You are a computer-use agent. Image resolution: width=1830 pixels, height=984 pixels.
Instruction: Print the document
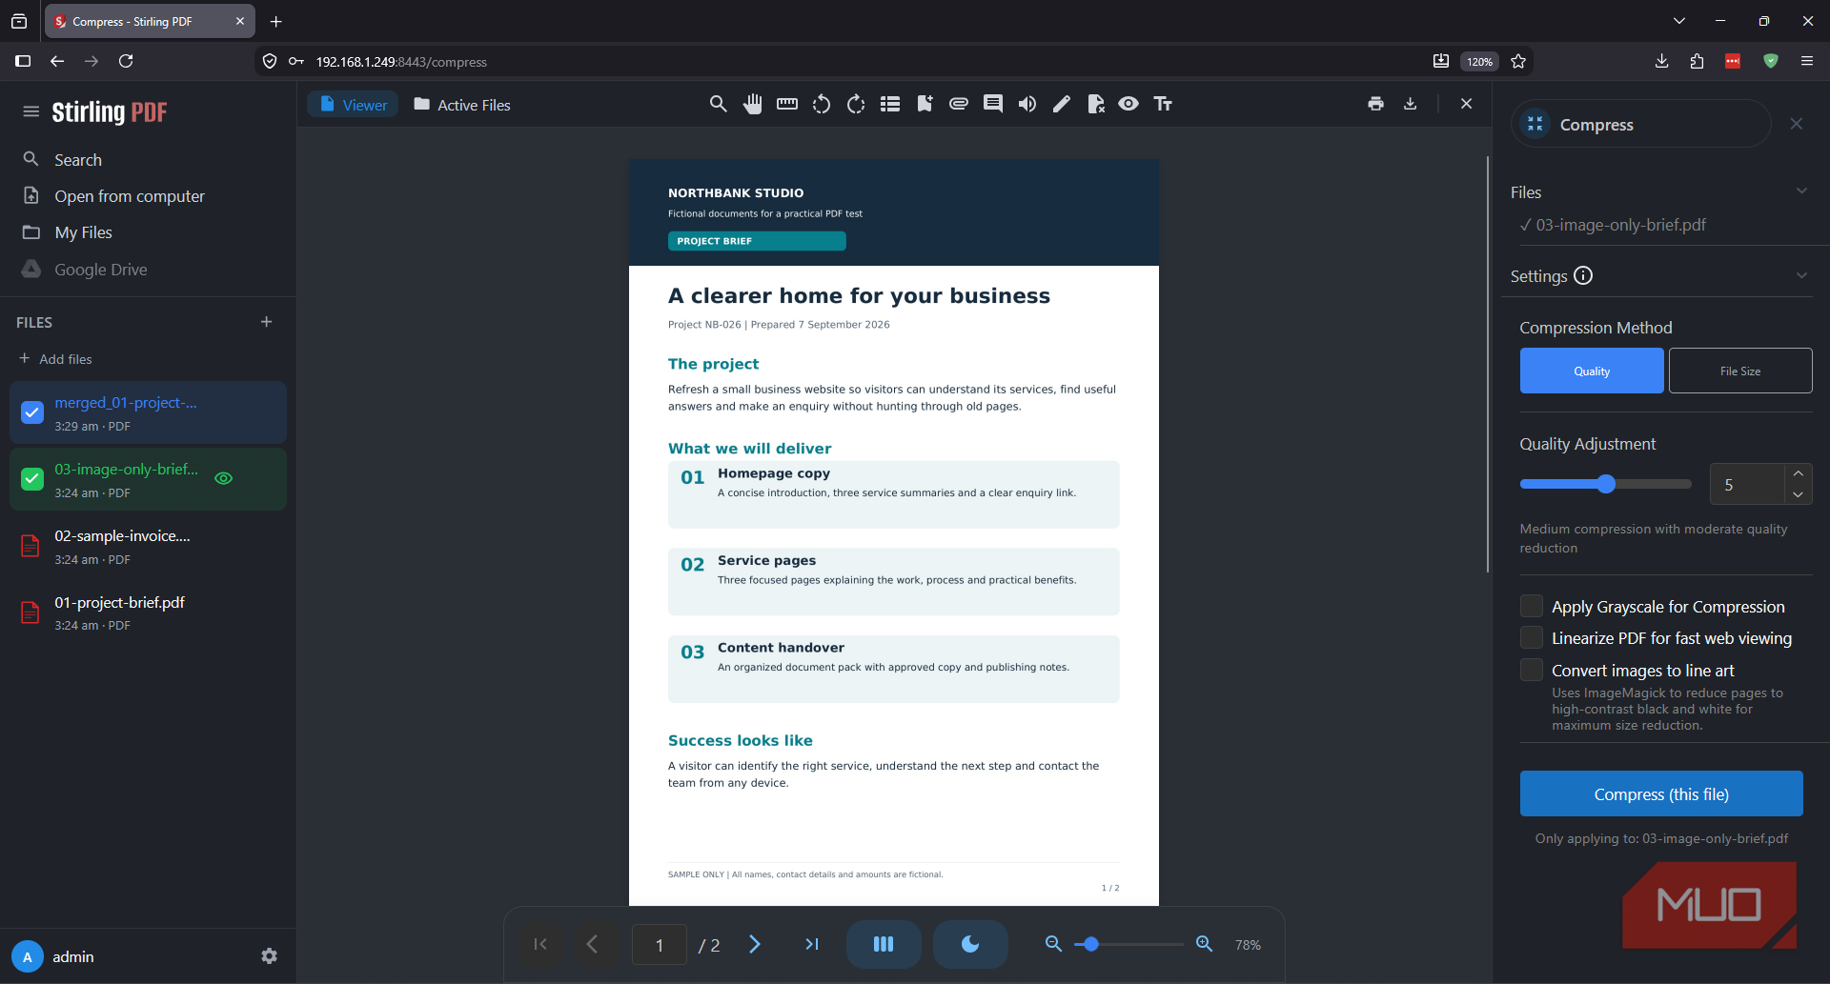click(x=1375, y=104)
